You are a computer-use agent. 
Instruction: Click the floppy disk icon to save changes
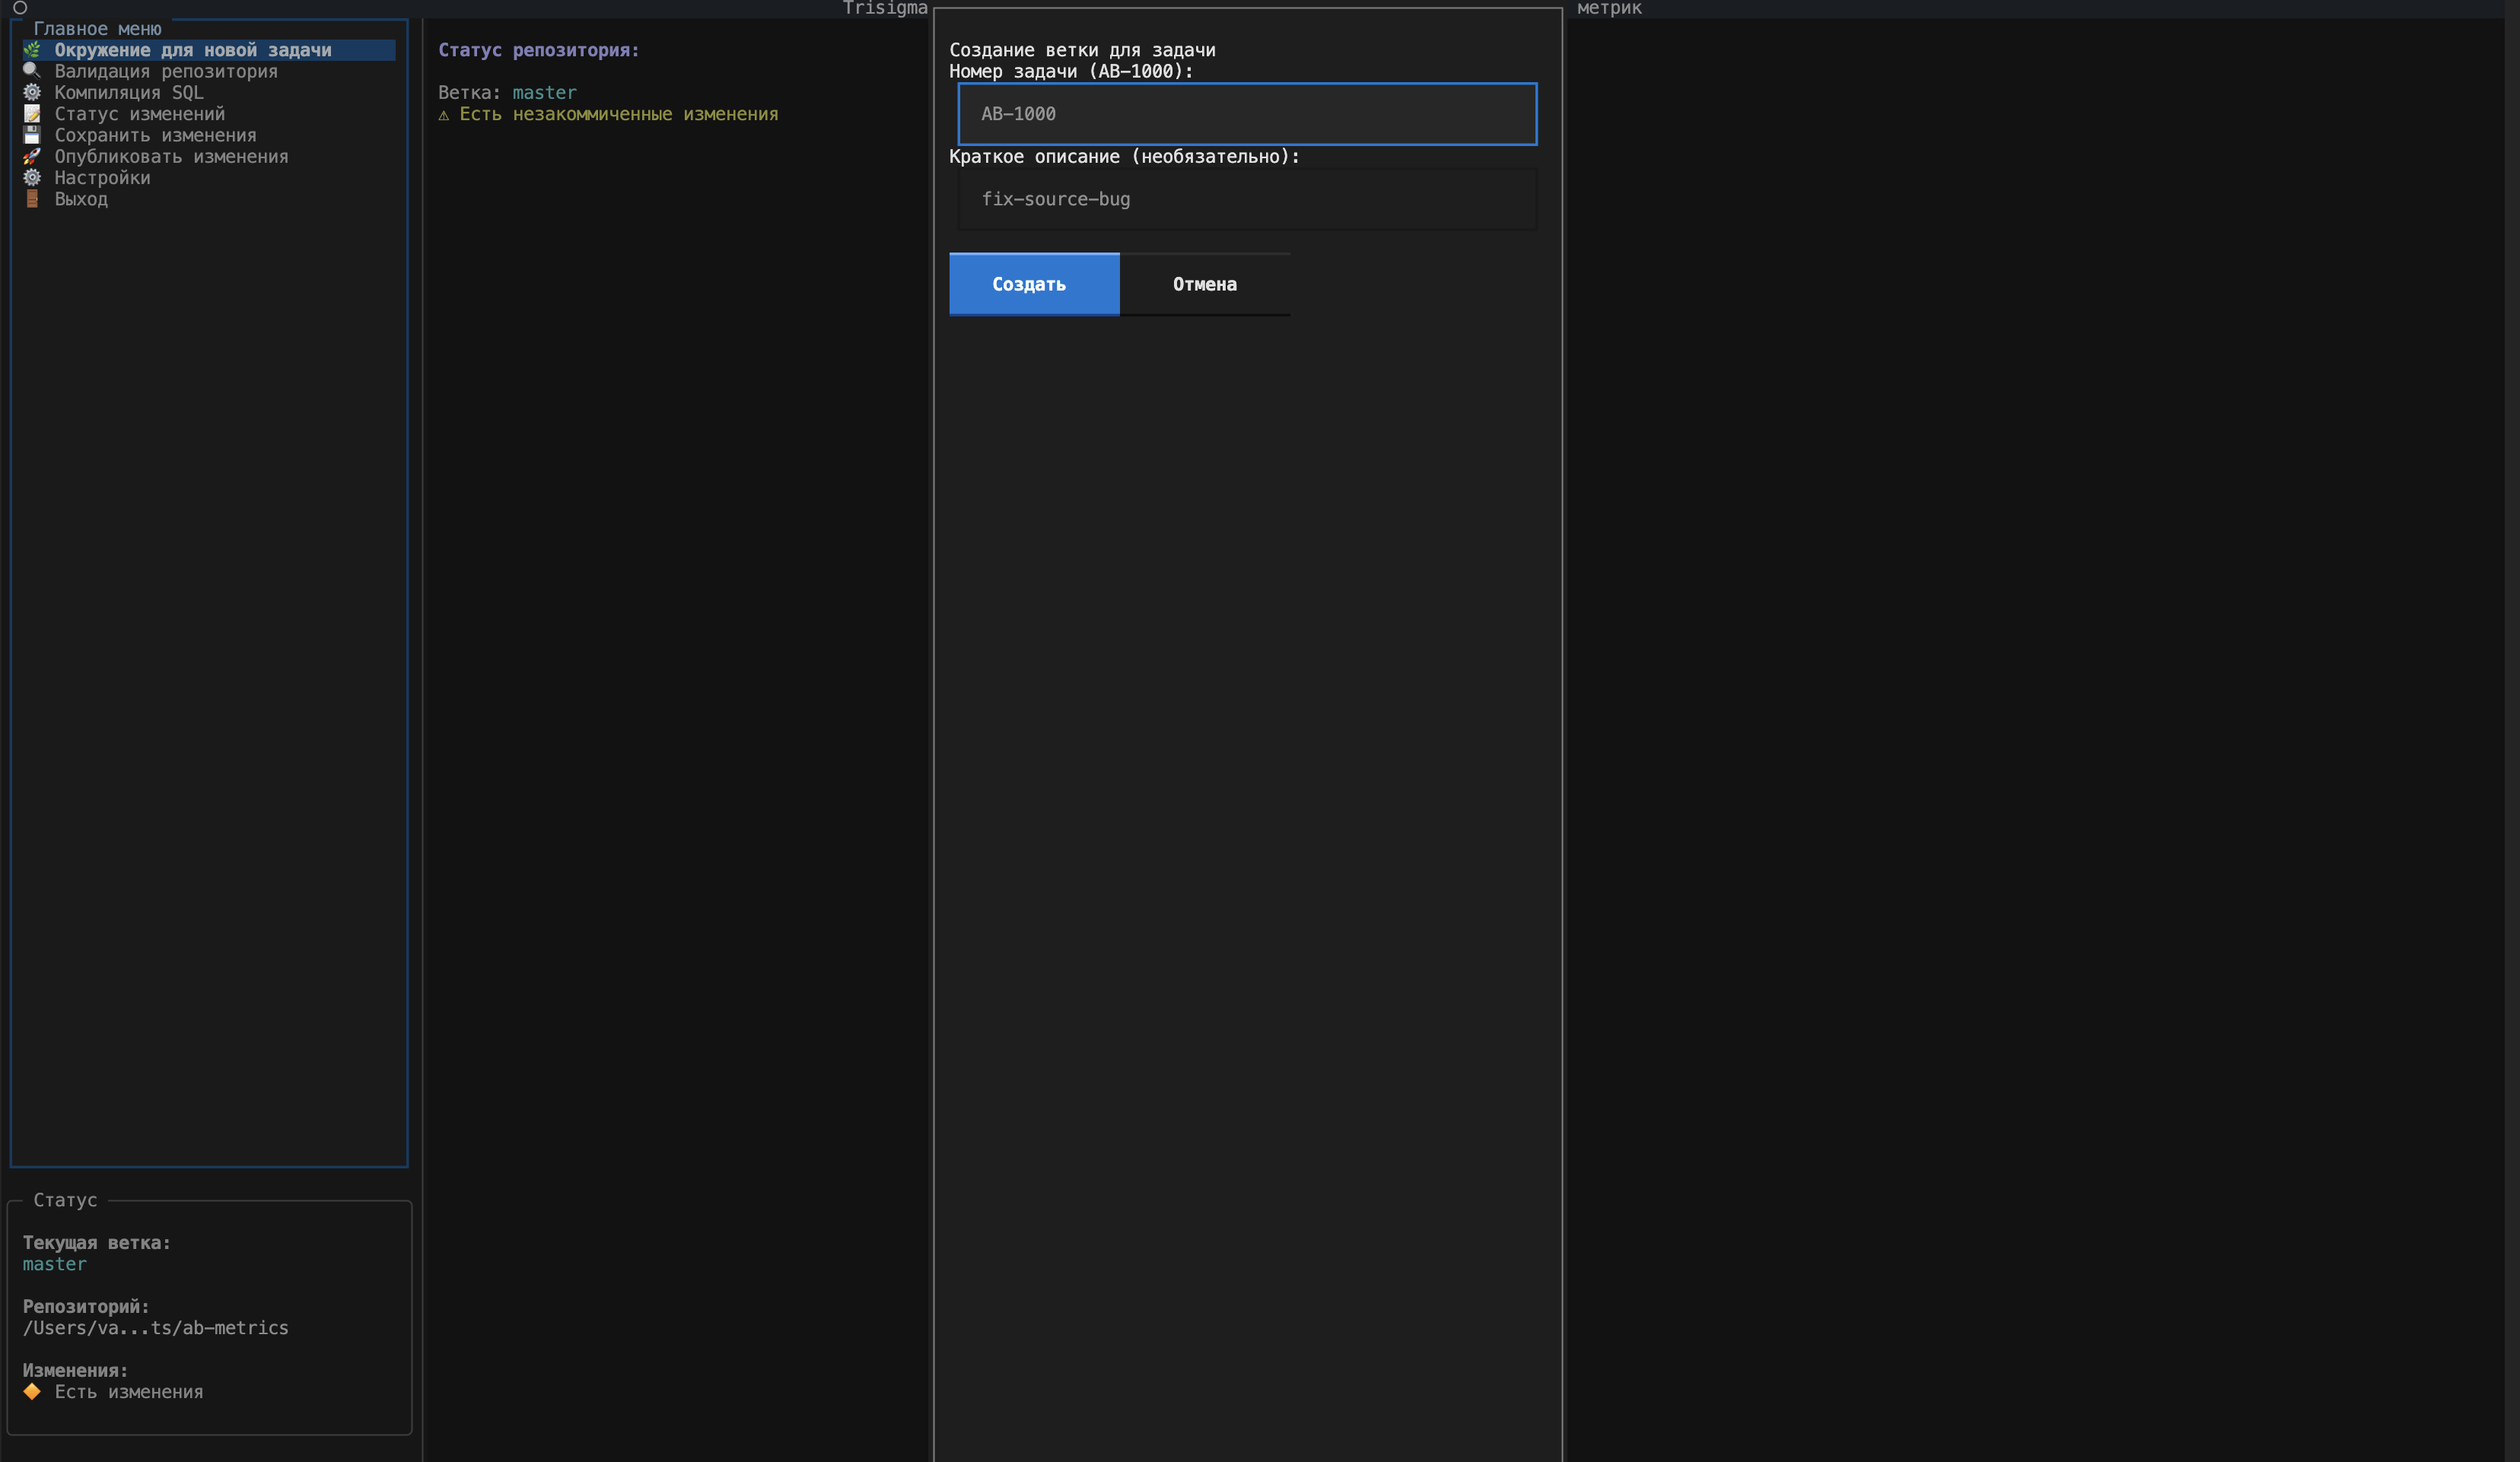click(32, 135)
